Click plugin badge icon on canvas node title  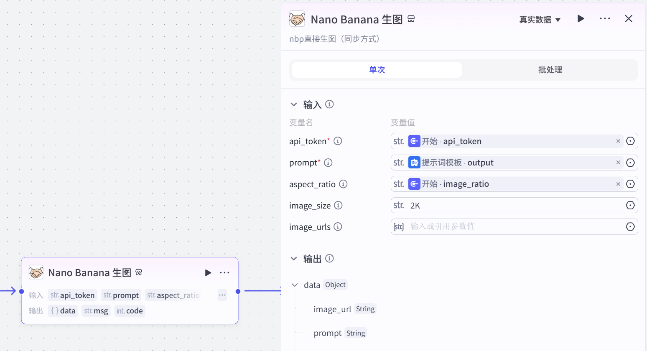139,272
